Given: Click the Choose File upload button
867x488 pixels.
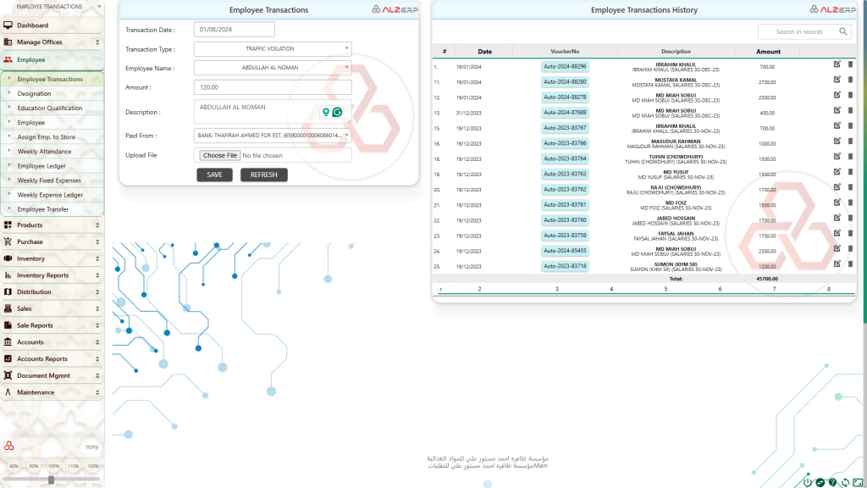Looking at the screenshot, I should tap(219, 156).
